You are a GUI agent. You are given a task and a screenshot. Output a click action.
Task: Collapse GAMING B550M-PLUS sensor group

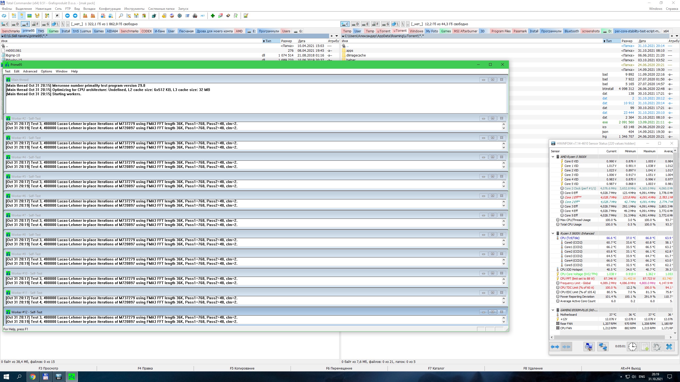point(553,310)
